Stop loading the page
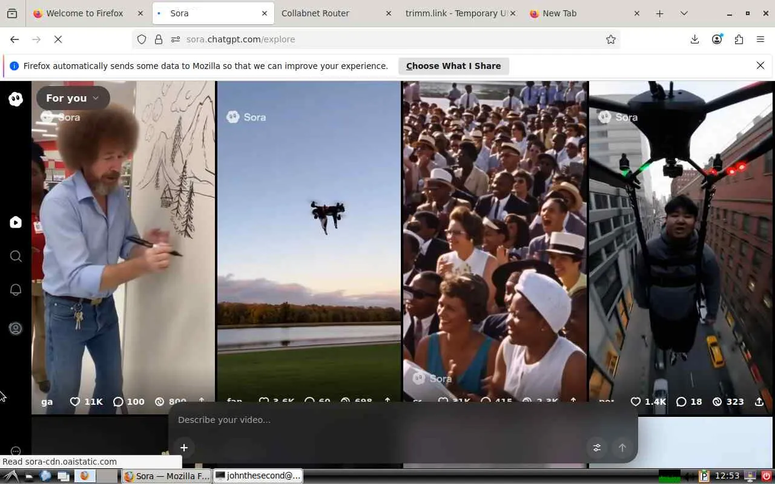The width and height of the screenshot is (775, 484). point(58,39)
